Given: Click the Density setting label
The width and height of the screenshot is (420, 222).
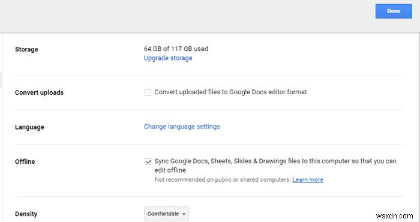Looking at the screenshot, I should [x=26, y=214].
